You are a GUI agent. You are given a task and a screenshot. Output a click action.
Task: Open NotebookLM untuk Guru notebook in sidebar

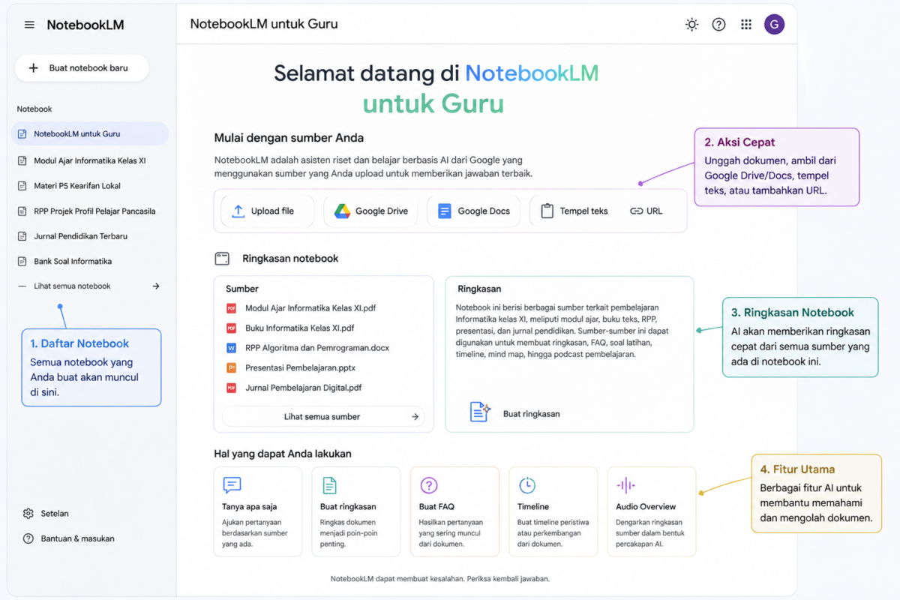click(x=90, y=134)
